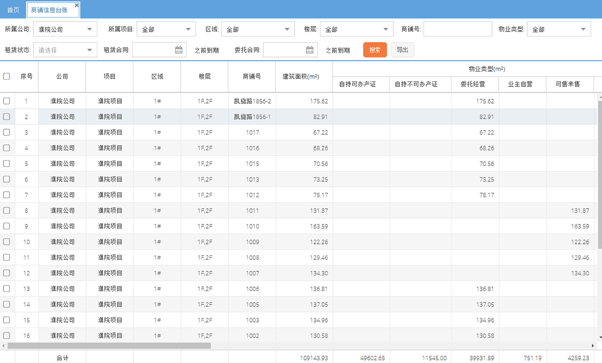Expand the 楼层 filter dropdown
The width and height of the screenshot is (602, 363).
coord(357,30)
